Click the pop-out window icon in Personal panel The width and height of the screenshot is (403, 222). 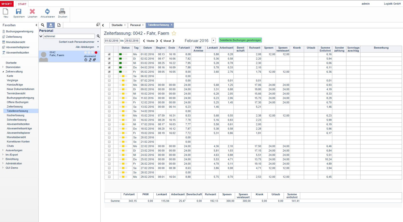pos(98,25)
